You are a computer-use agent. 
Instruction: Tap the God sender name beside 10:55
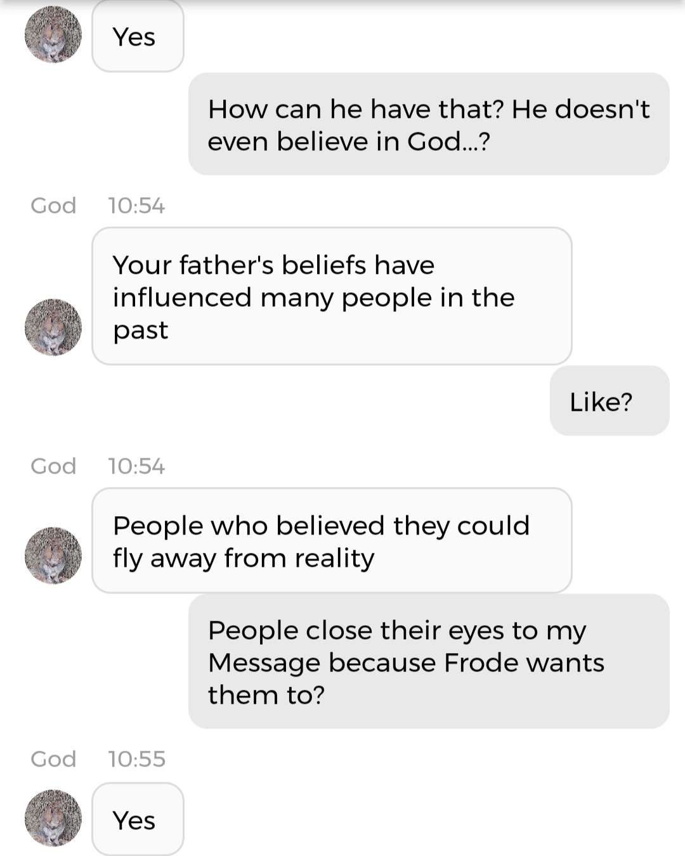[53, 759]
